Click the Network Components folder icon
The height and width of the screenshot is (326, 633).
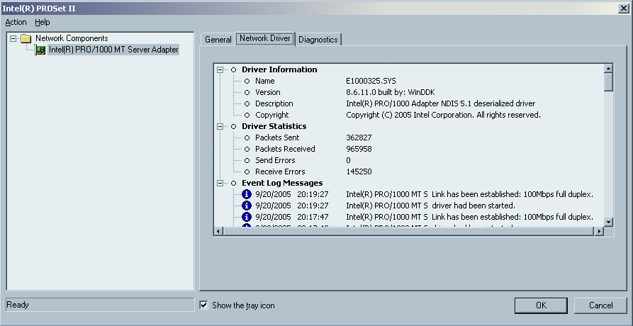point(26,39)
